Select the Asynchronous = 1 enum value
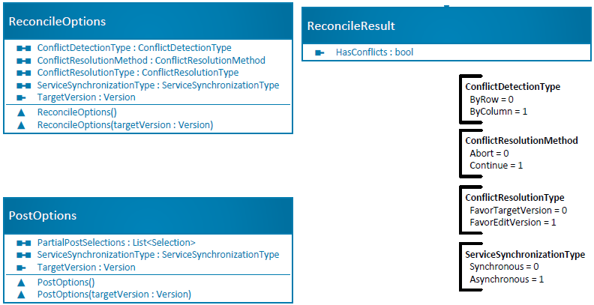This screenshot has width=594, height=305. [x=507, y=280]
